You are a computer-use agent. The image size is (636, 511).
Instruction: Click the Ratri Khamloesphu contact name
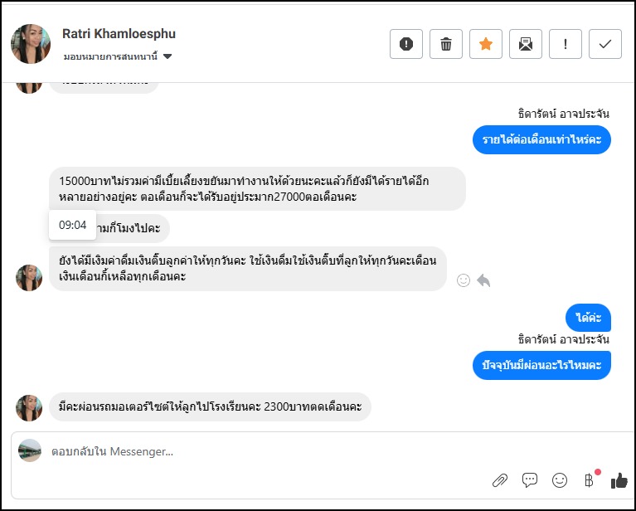click(119, 34)
